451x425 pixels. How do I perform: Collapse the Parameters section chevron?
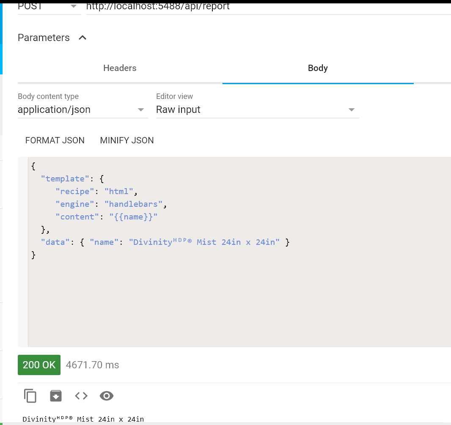click(x=83, y=38)
